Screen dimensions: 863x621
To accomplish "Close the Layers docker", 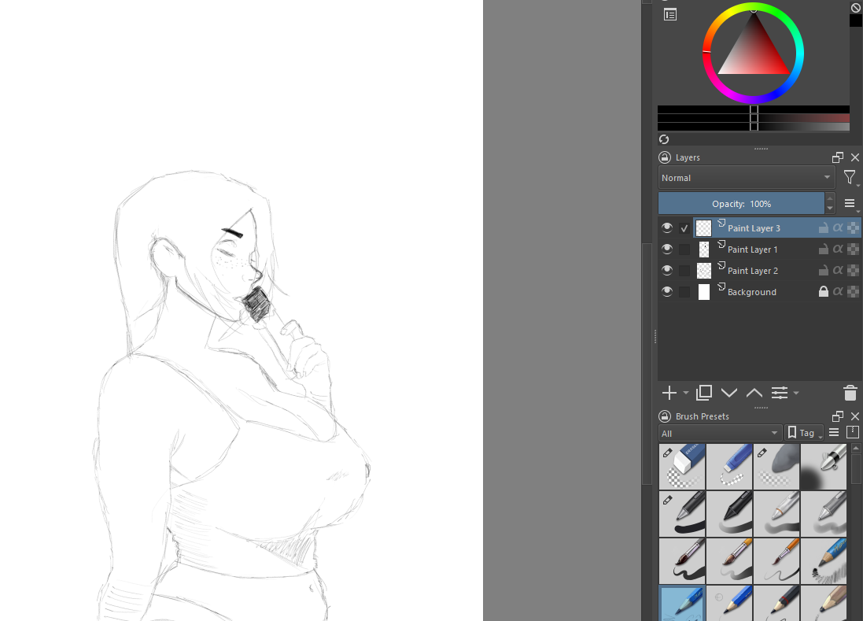I will (x=855, y=157).
